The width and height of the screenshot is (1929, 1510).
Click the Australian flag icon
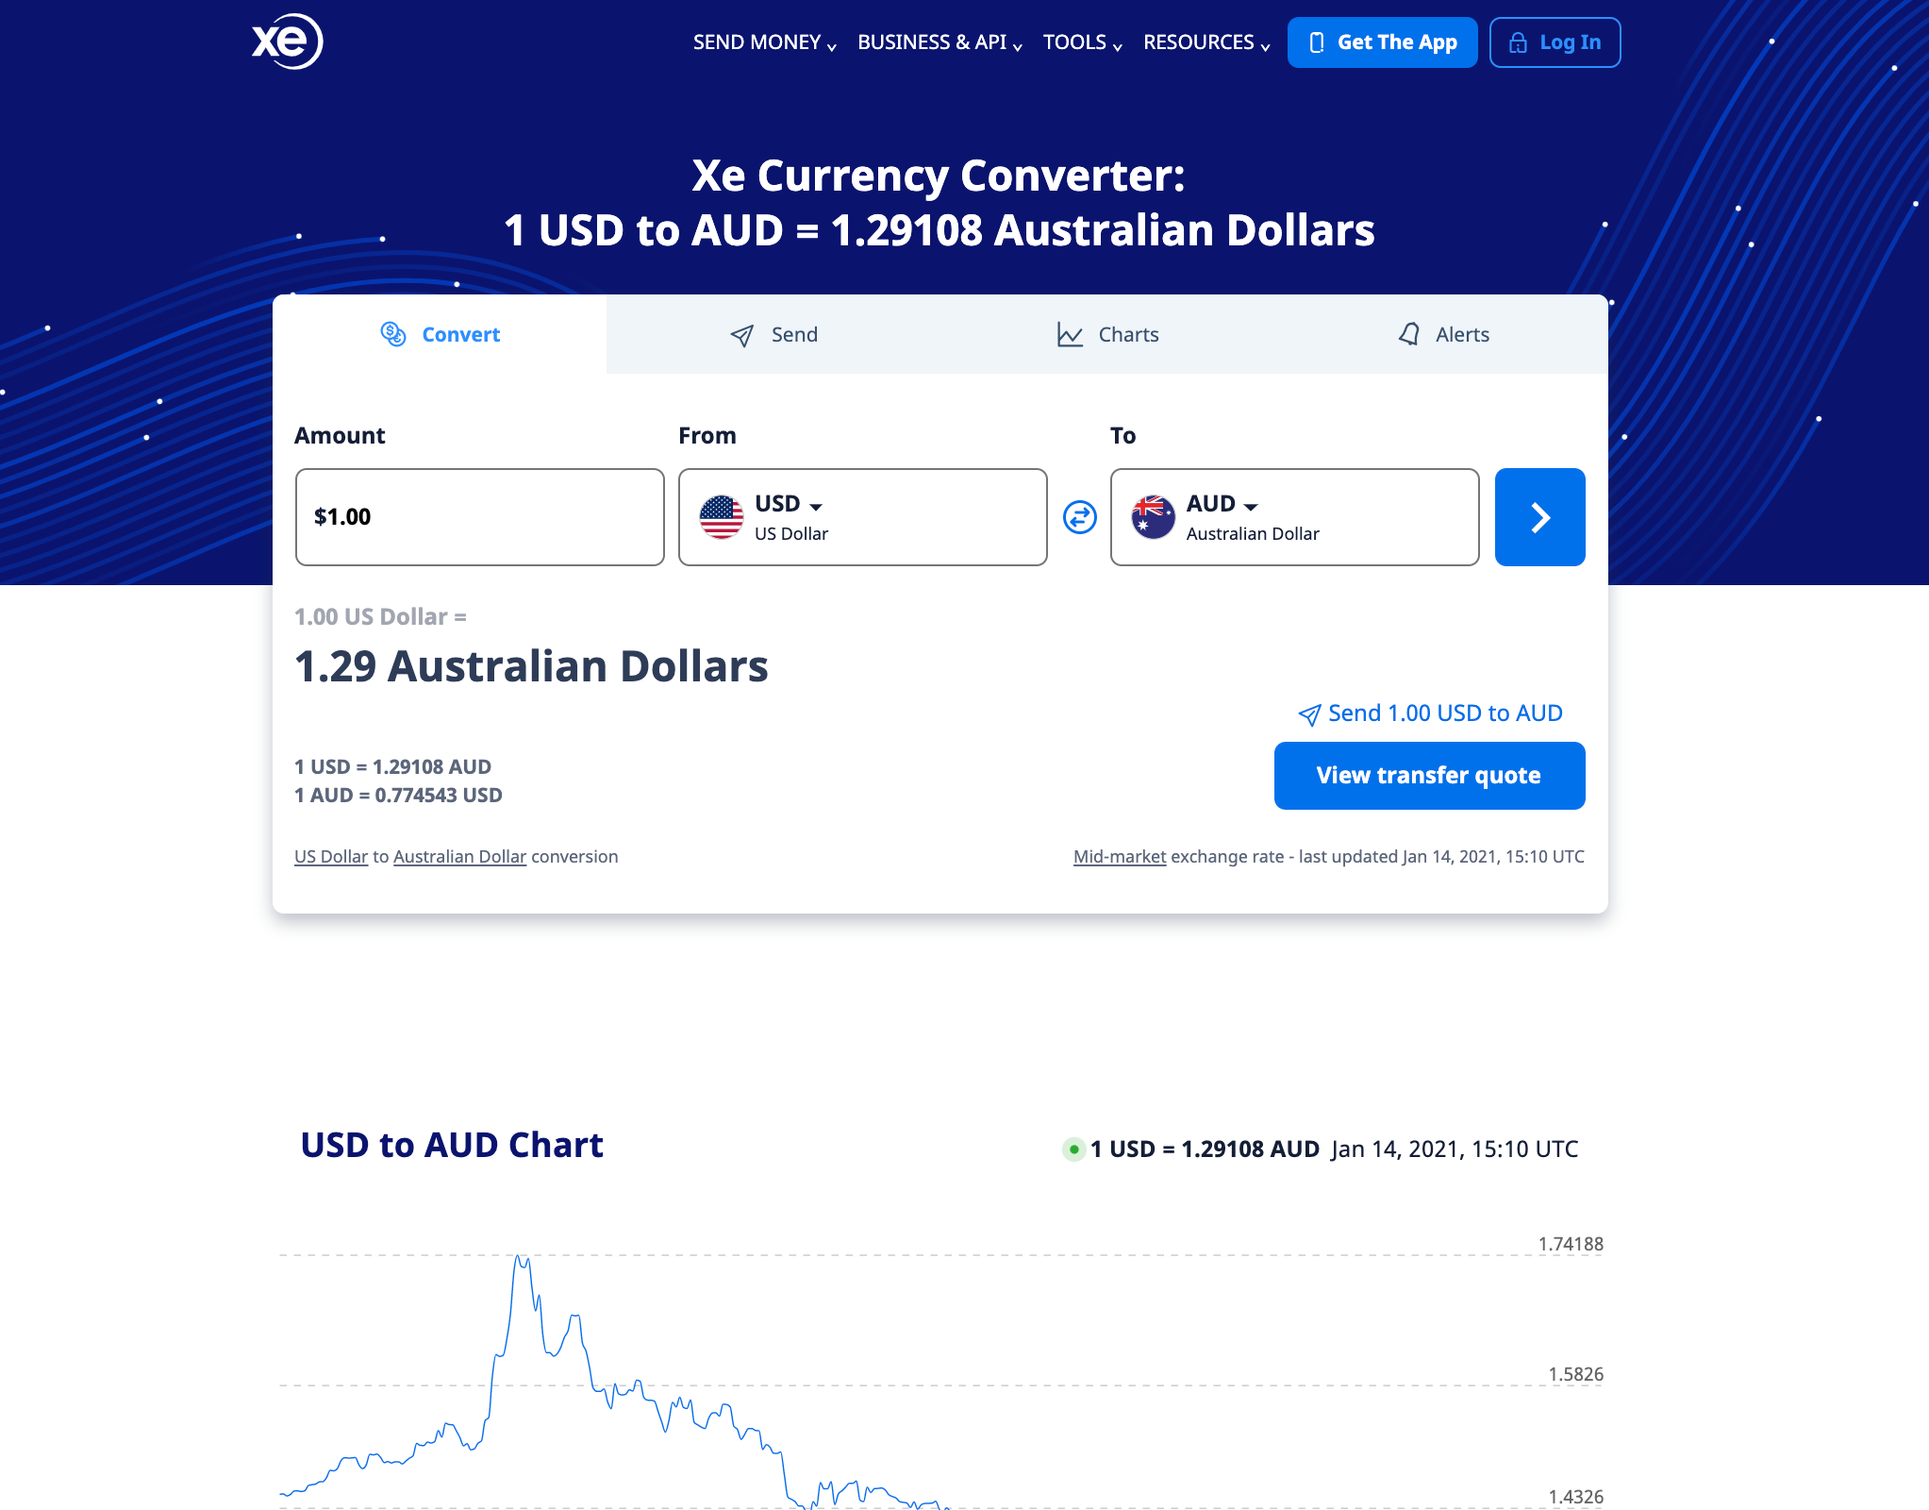(1153, 517)
